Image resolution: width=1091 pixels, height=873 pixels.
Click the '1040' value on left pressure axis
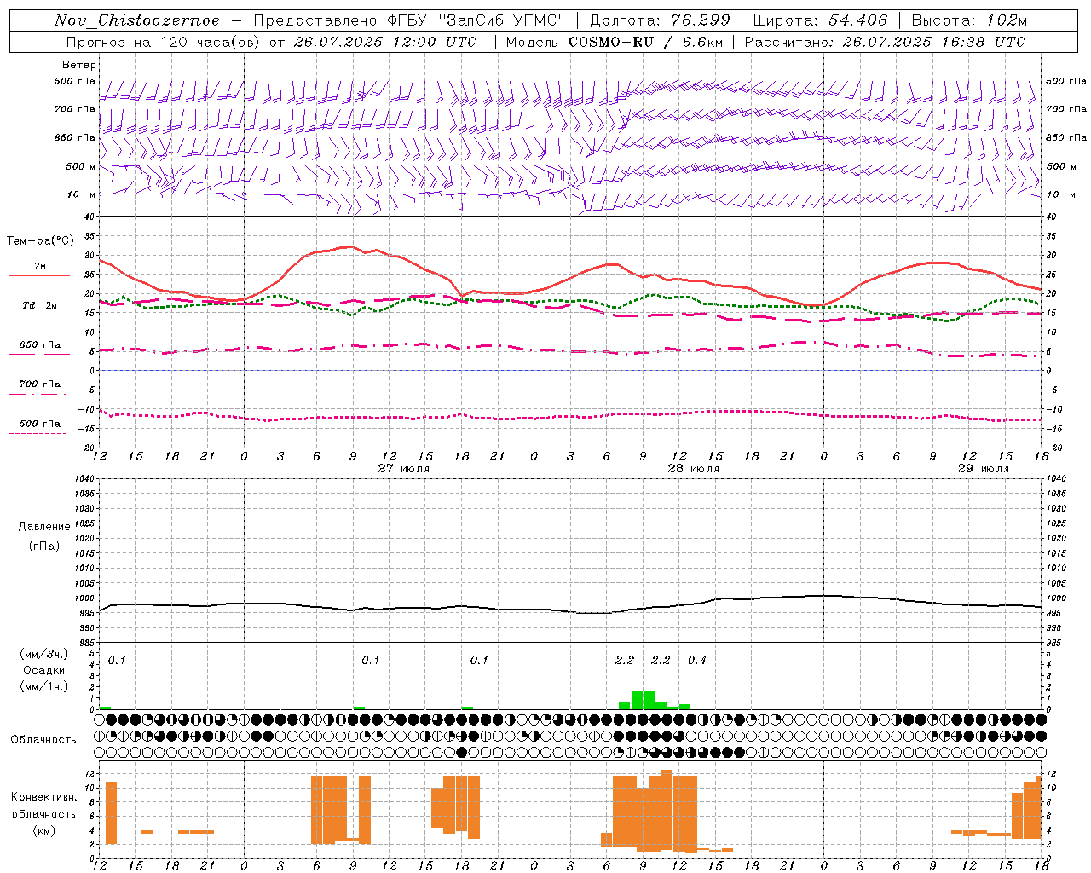pyautogui.click(x=84, y=479)
